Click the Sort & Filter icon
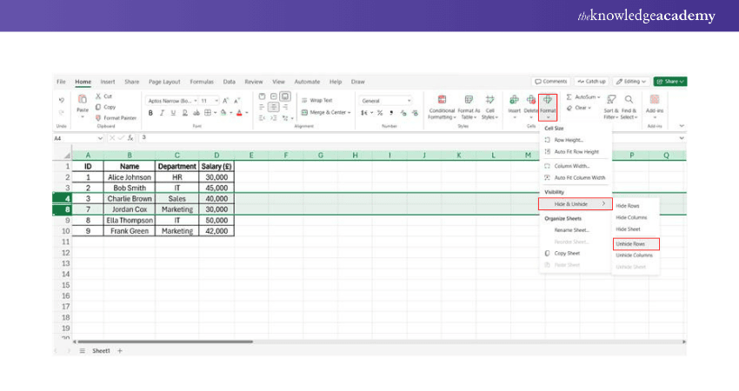 pos(611,101)
